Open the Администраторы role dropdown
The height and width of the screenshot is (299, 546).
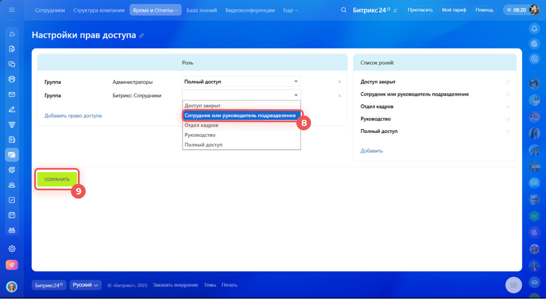tap(241, 81)
